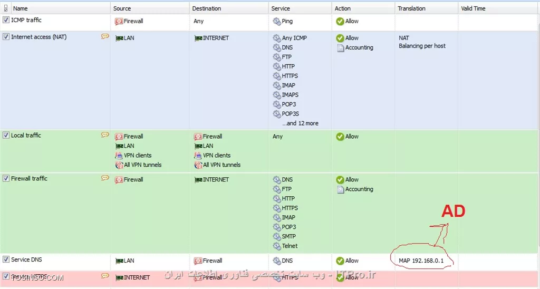Image resolution: width=540 pixels, height=289 pixels.
Task: Select the "Service DNS" rule name
Action: coord(26,259)
